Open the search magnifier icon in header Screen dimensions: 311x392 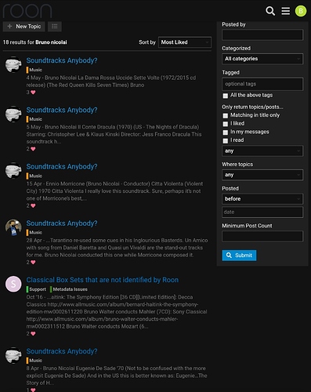point(270,11)
